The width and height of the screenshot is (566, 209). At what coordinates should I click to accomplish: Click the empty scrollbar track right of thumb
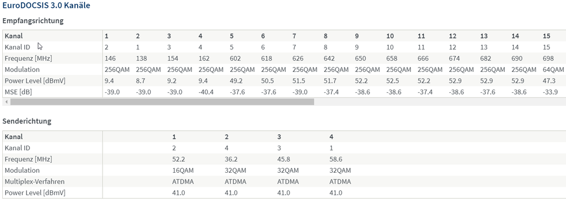point(440,102)
